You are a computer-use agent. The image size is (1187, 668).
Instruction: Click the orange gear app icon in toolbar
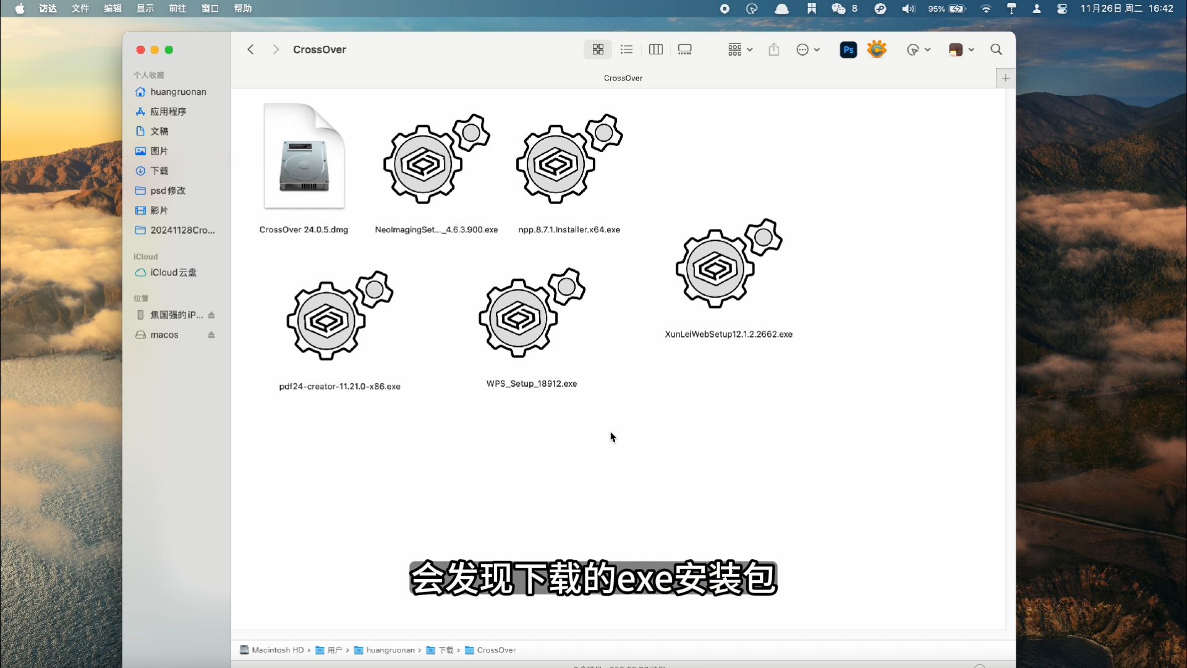[877, 49]
